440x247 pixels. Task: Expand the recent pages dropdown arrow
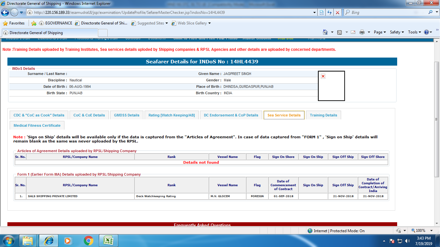(21, 13)
